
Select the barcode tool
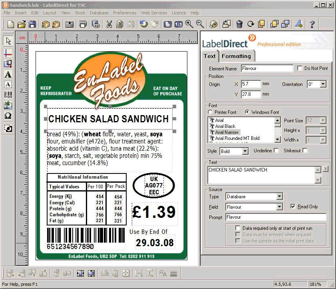[x=8, y=95]
